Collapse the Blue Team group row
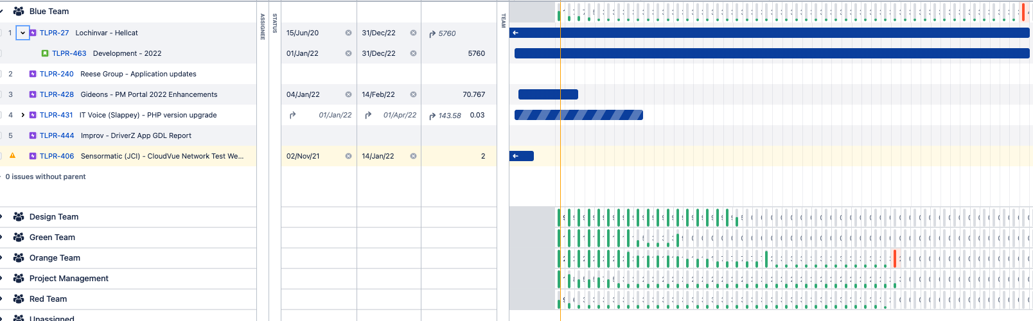The height and width of the screenshot is (321, 1033). [2, 12]
